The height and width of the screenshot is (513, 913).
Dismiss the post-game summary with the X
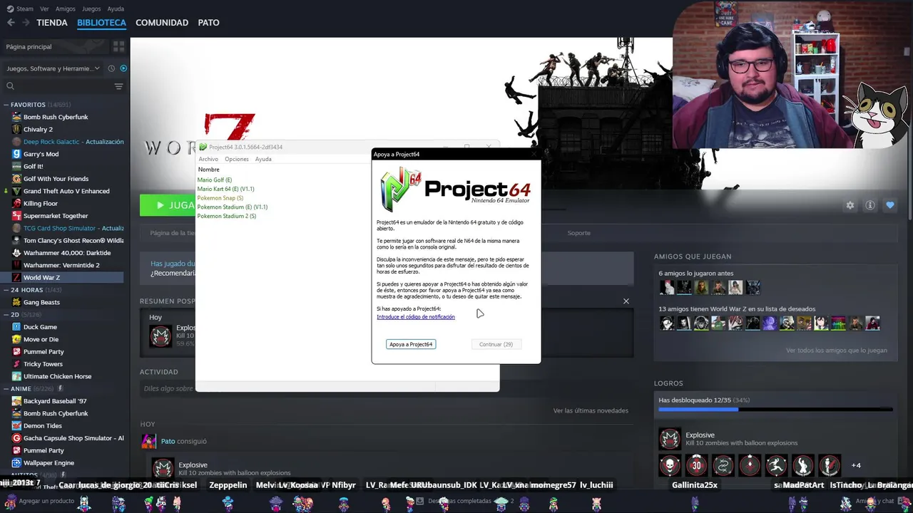click(x=626, y=301)
